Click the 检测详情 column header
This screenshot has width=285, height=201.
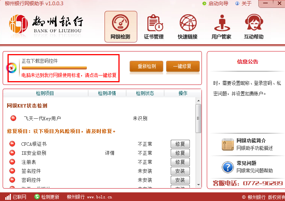click(x=107, y=93)
